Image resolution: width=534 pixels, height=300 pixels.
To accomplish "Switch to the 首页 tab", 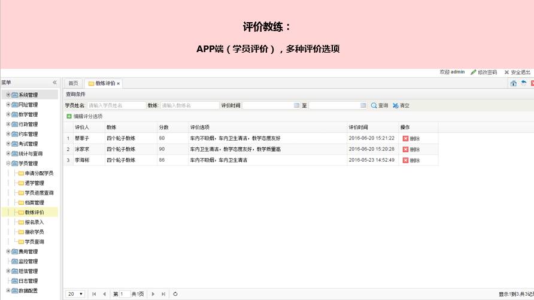I will click(73, 83).
